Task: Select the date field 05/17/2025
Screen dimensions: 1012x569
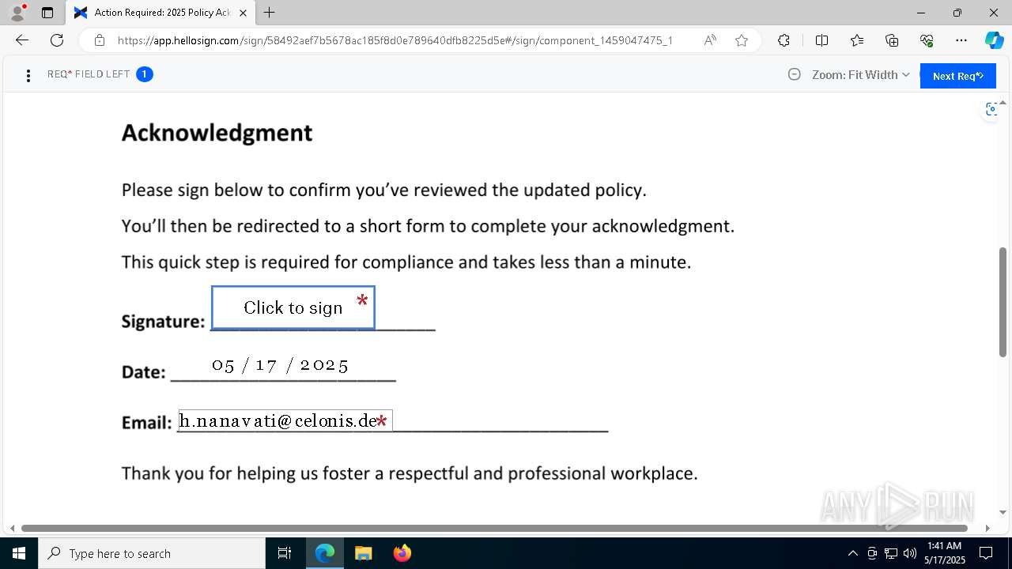Action: point(281,364)
